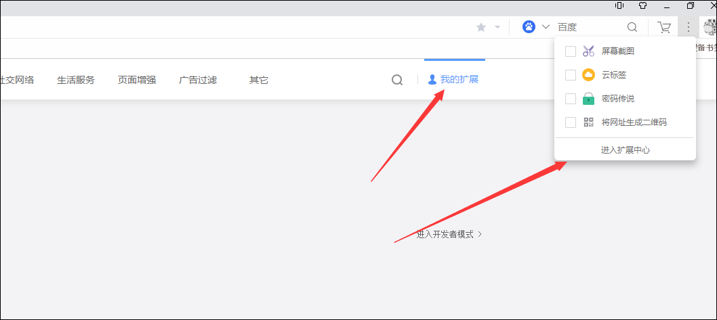Select 屏幕截图 in the extensions menu
Viewport: 717px width, 320px height.
click(618, 51)
